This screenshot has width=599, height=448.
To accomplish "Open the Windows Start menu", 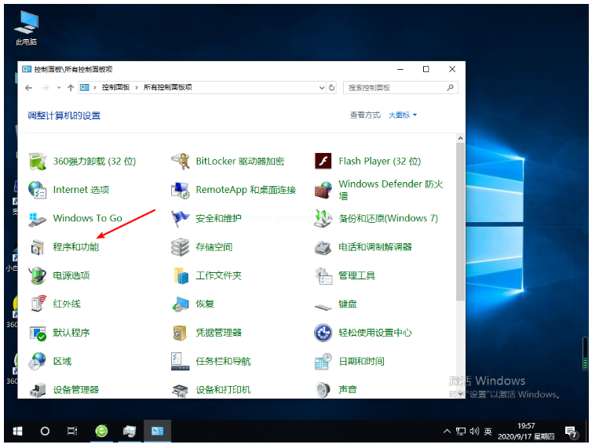I will (18, 431).
